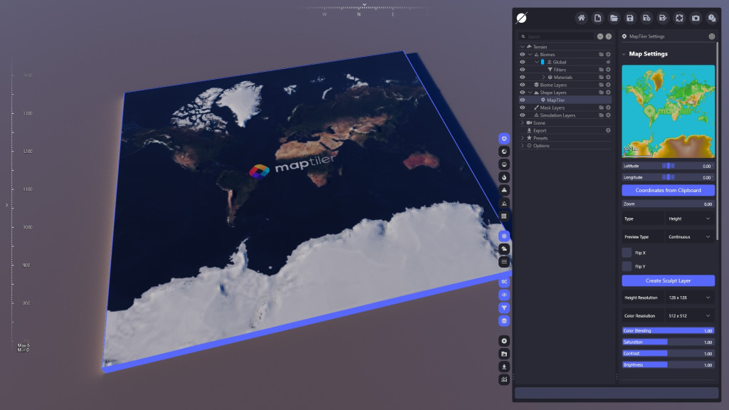Expand the Presets tree node

(522, 138)
